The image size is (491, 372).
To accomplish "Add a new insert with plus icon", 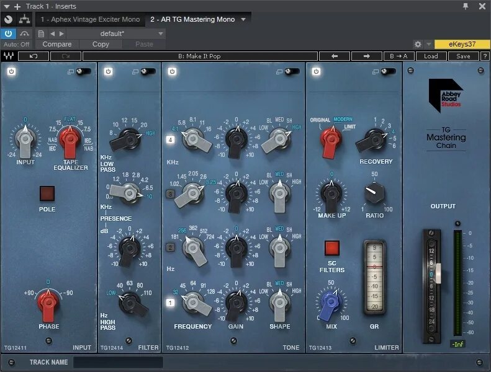I will [17, 6].
